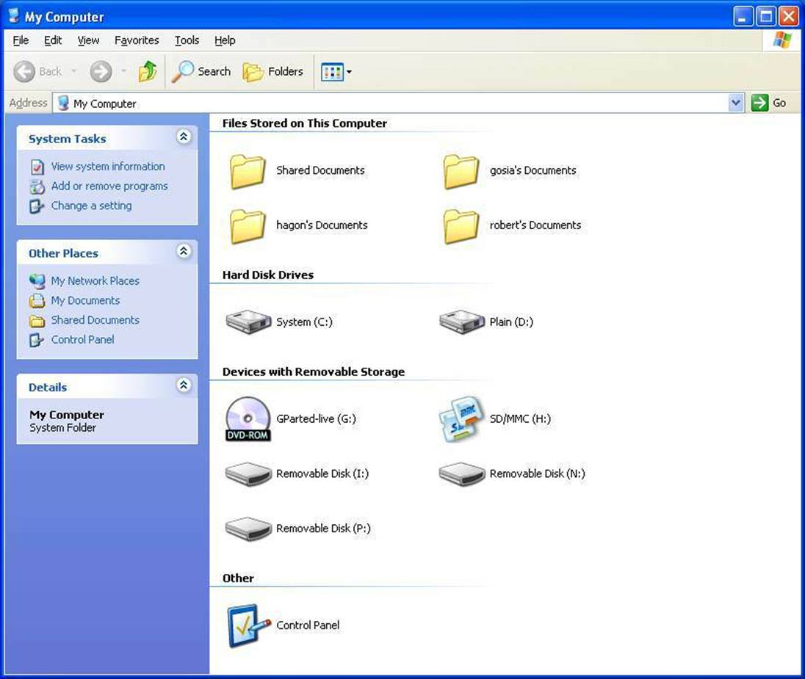805x679 pixels.
Task: Expand the Address bar dropdown arrow
Action: 736,104
